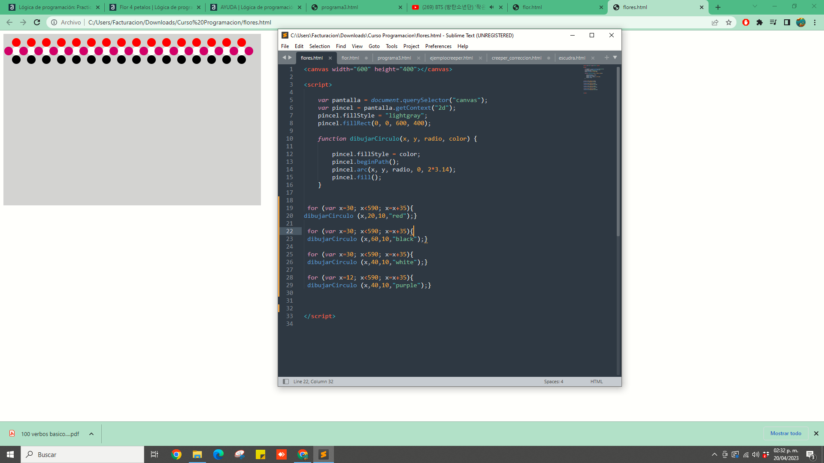Viewport: 824px width, 463px height.
Task: Click the Chrome address bar URL
Action: click(x=179, y=22)
